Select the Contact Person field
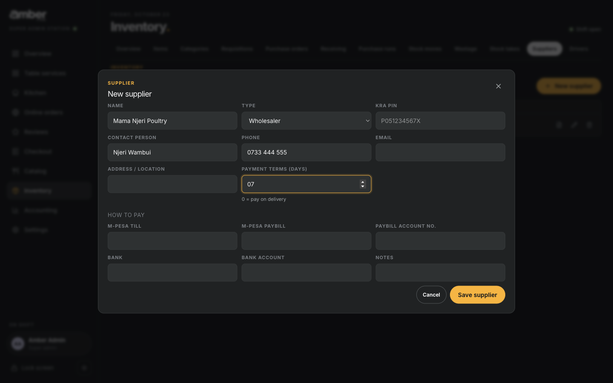Image resolution: width=613 pixels, height=383 pixels. click(172, 152)
